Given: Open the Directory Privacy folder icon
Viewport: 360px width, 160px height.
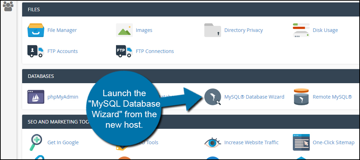Looking at the screenshot, I should tap(213, 30).
